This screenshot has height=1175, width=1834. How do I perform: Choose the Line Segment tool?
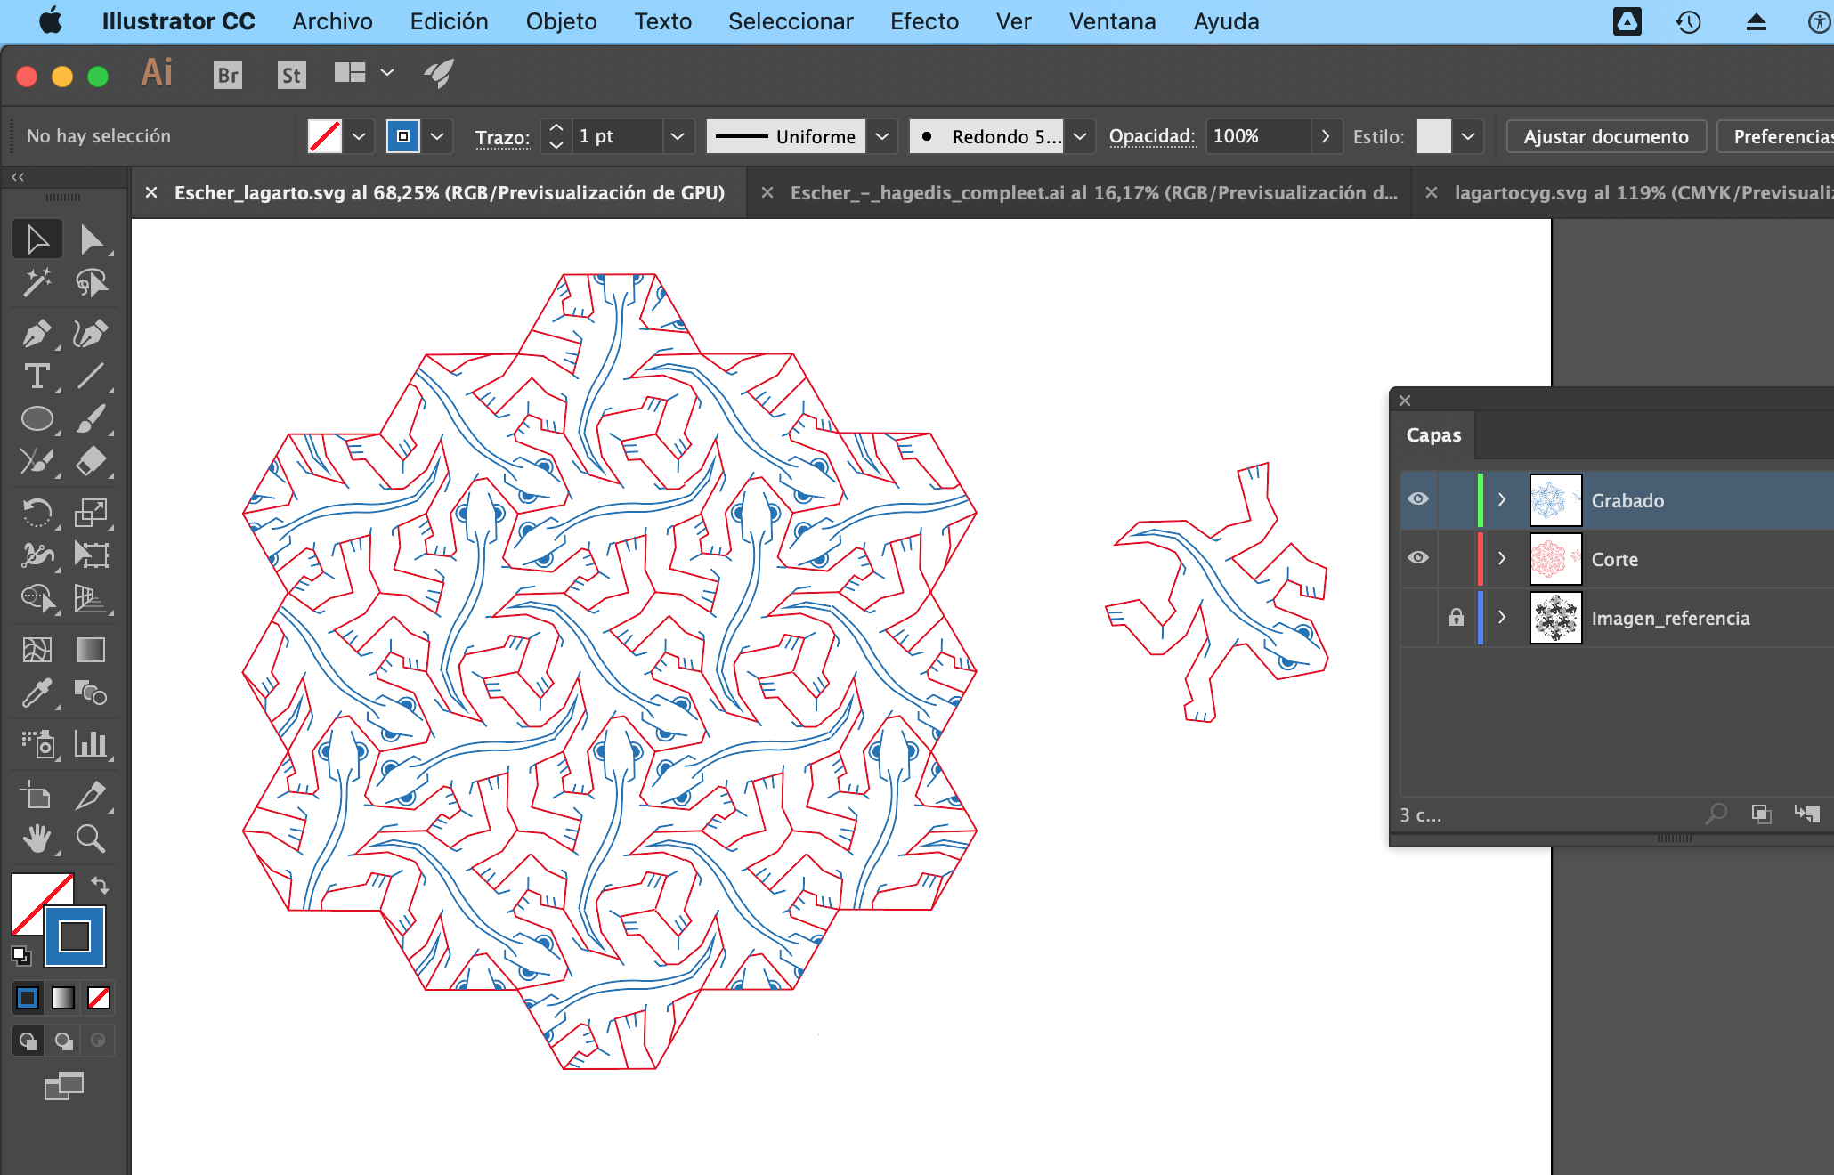(91, 377)
